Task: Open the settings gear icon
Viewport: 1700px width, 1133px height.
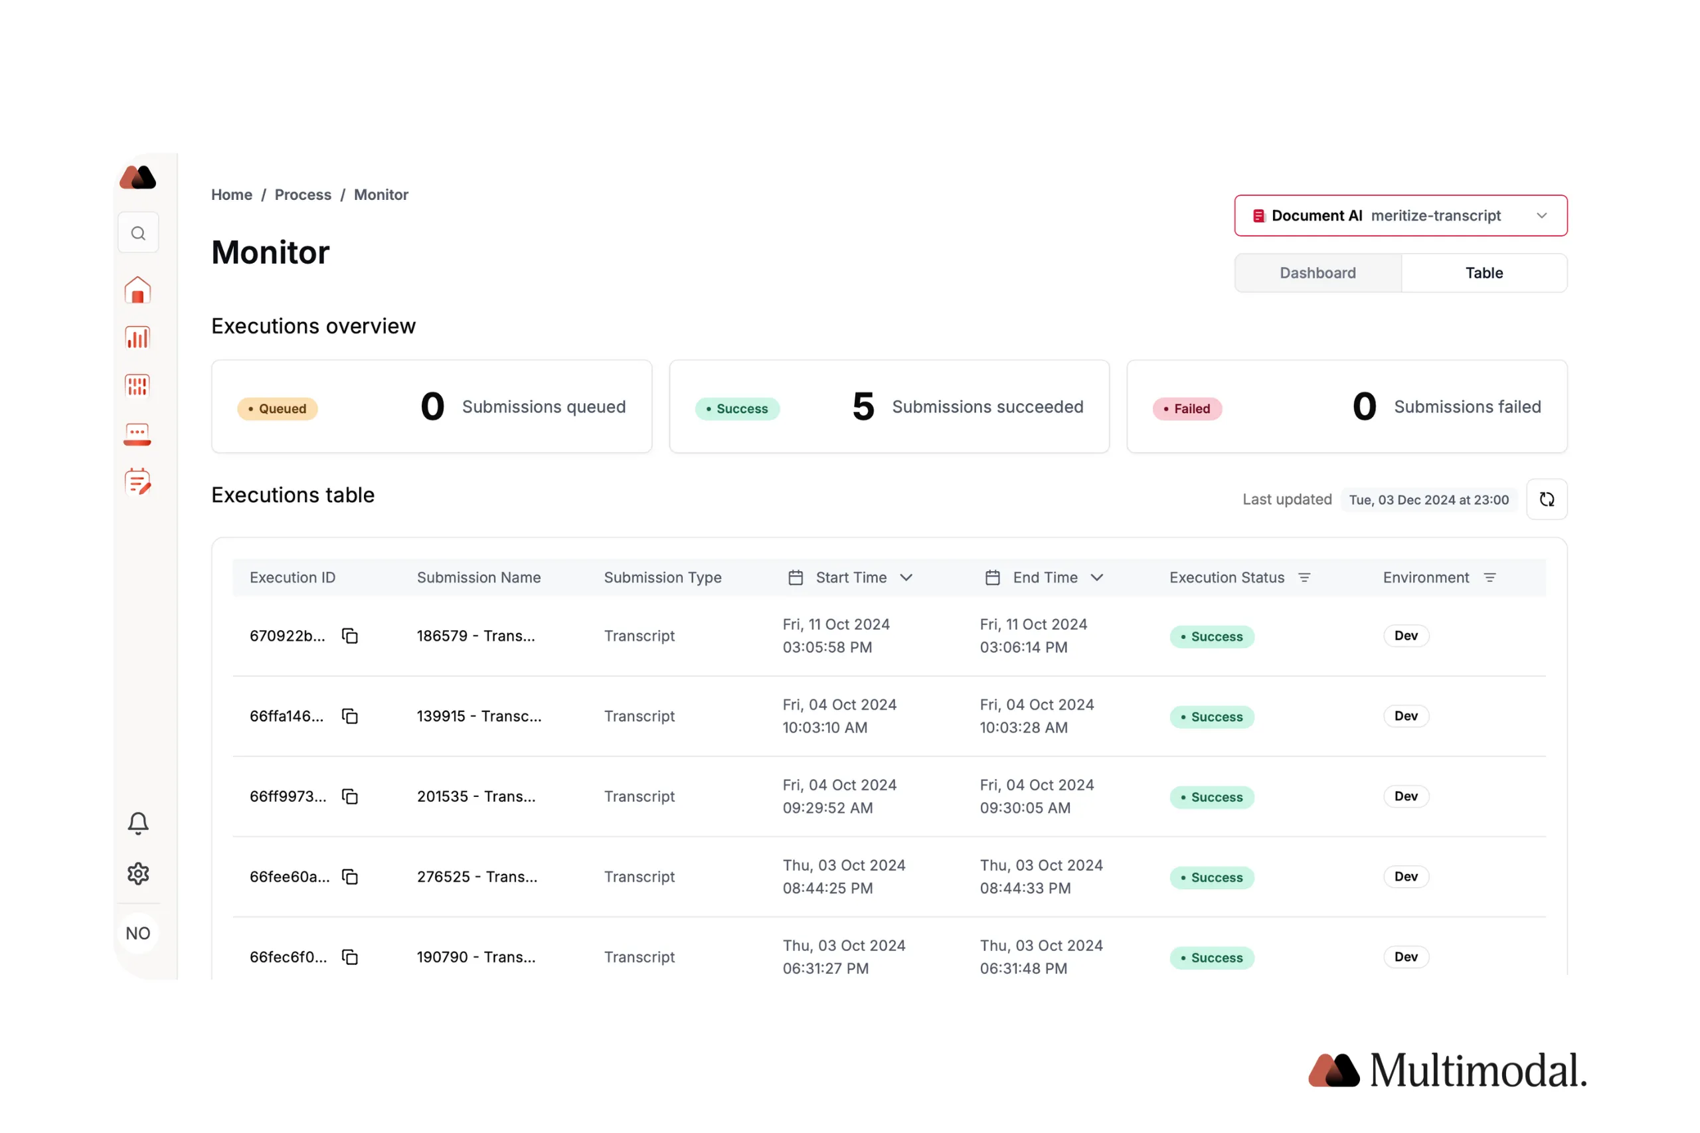Action: (138, 873)
